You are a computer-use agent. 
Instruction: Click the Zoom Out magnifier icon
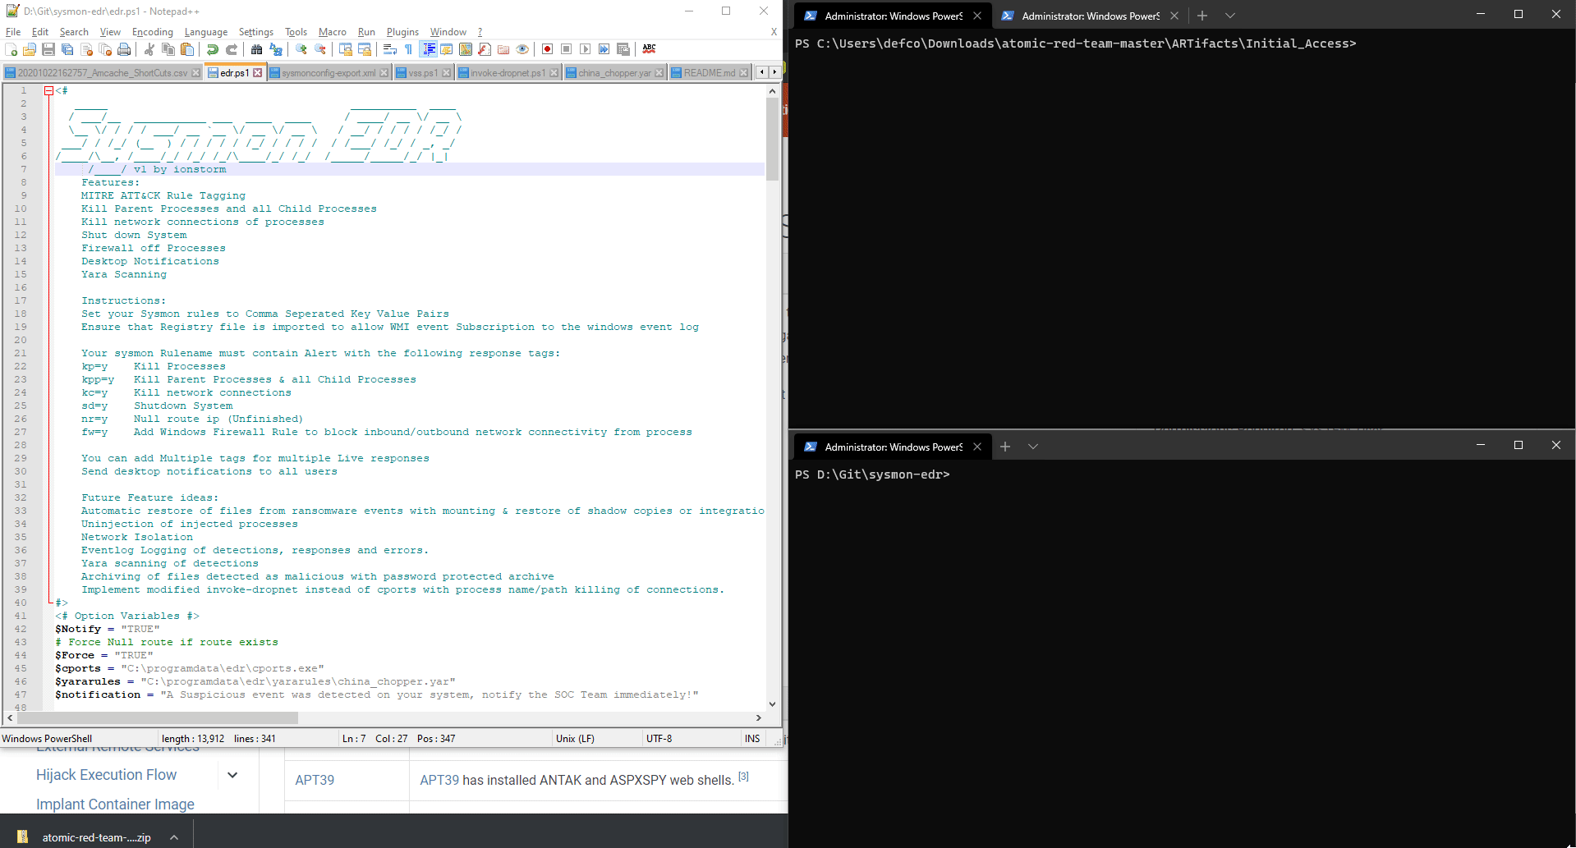pos(320,50)
